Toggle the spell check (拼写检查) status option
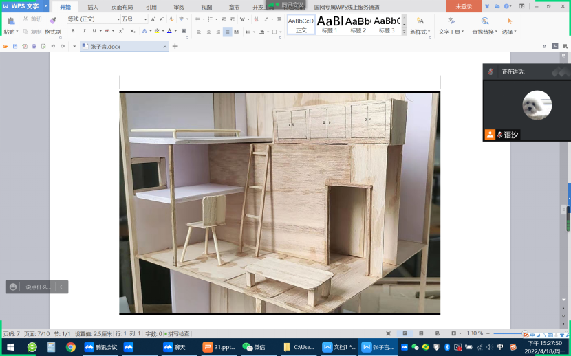Image resolution: width=571 pixels, height=356 pixels. pos(177,333)
